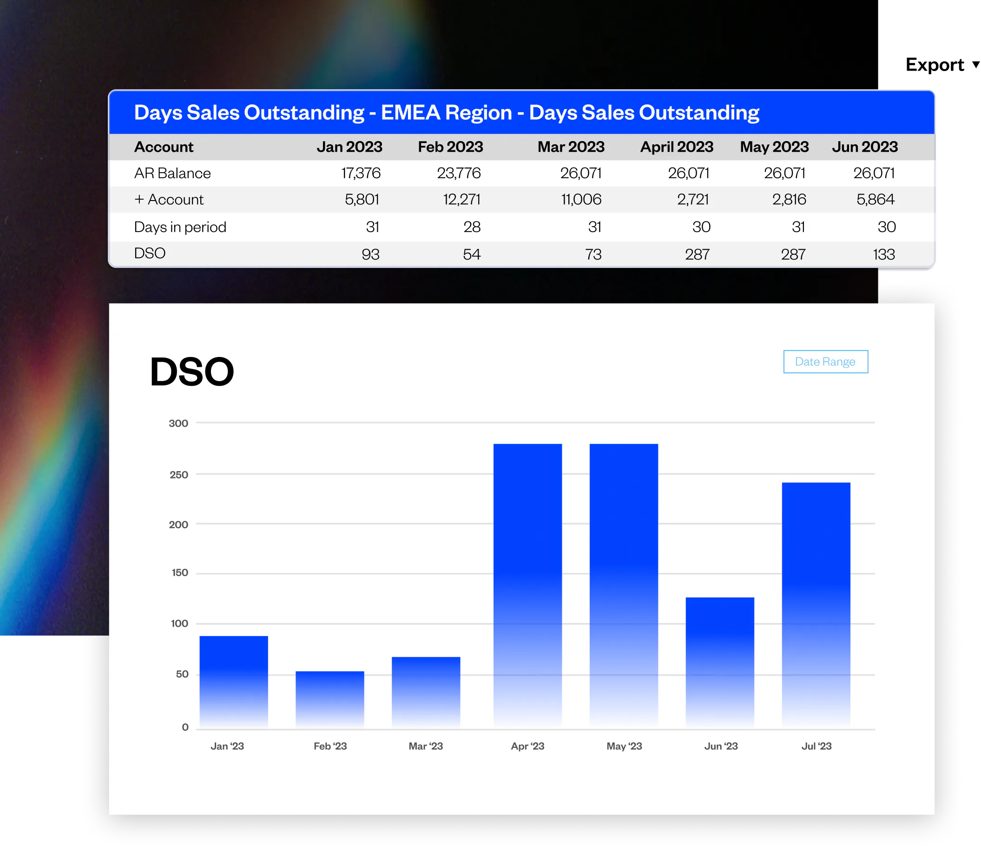Screen dimensions: 981x850
Task: Click the 'Jul '23' axis label
Action: pos(816,746)
